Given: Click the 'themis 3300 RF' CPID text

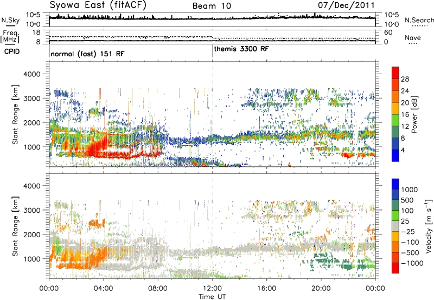Looking at the screenshot, I should point(241,49).
